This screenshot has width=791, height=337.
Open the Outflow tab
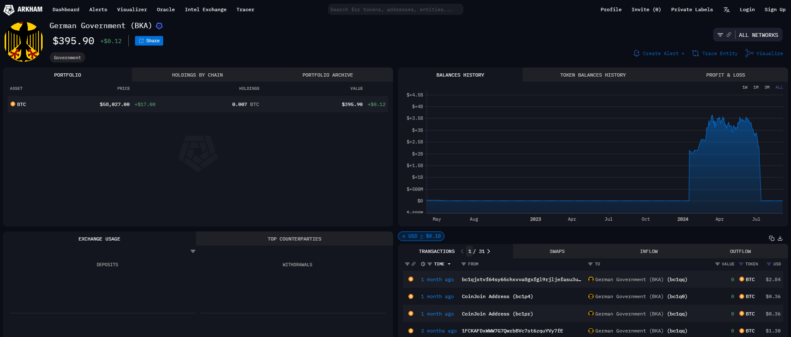pyautogui.click(x=740, y=251)
